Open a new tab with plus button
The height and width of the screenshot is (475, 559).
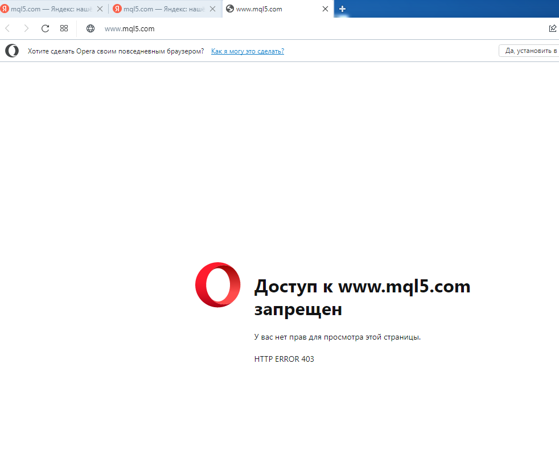(342, 9)
